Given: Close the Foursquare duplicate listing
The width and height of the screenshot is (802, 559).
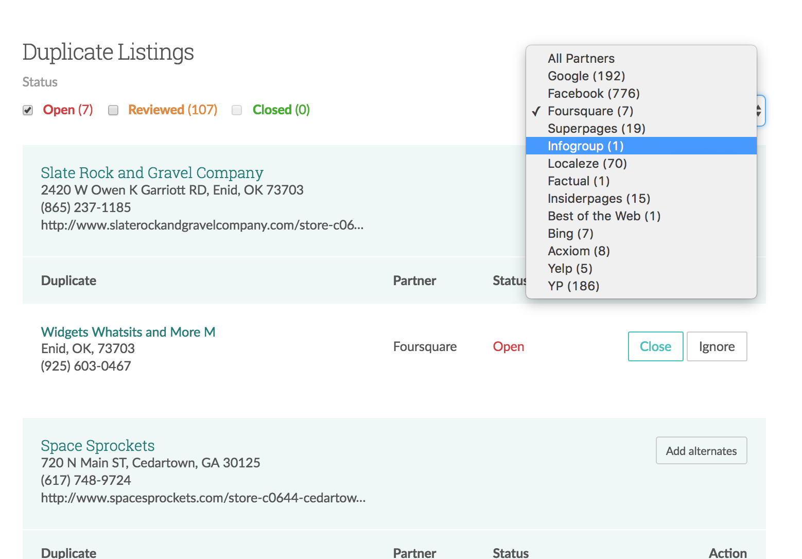Looking at the screenshot, I should pyautogui.click(x=655, y=346).
